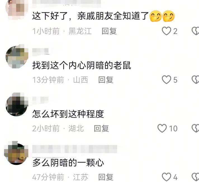Image resolution: width=199 pixels, height=182 pixels.
Task: Open avatar of the 山西 commenter
Action: click(17, 57)
